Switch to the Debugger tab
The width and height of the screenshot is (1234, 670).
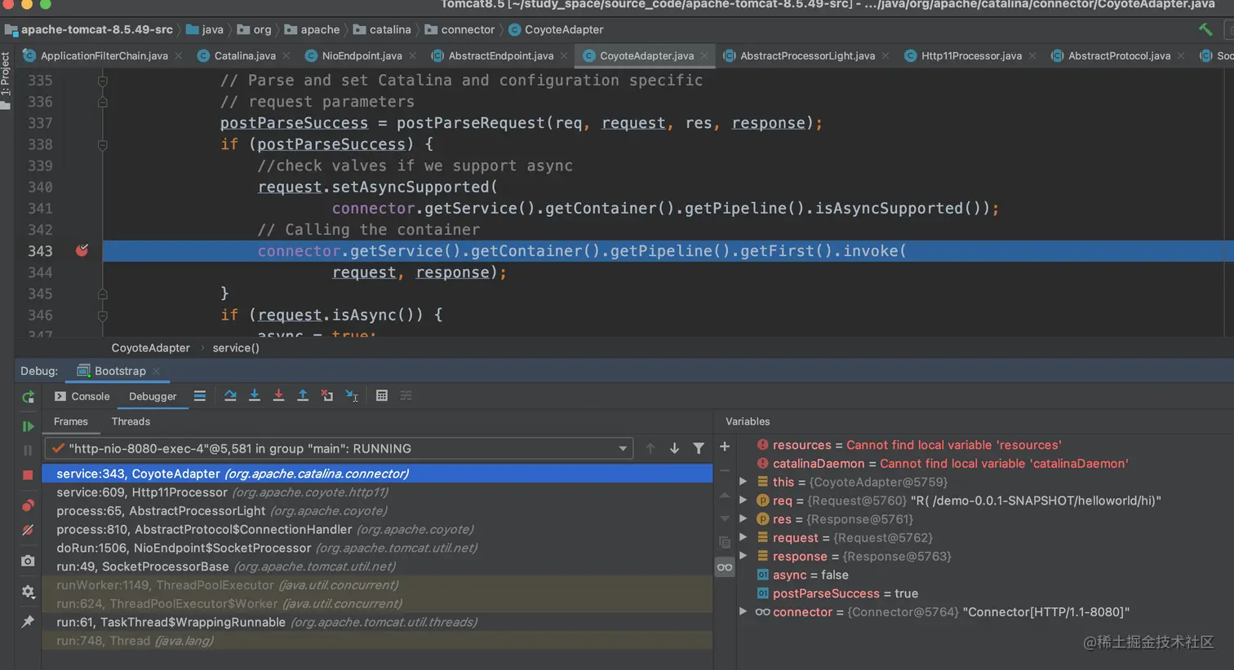tap(153, 396)
